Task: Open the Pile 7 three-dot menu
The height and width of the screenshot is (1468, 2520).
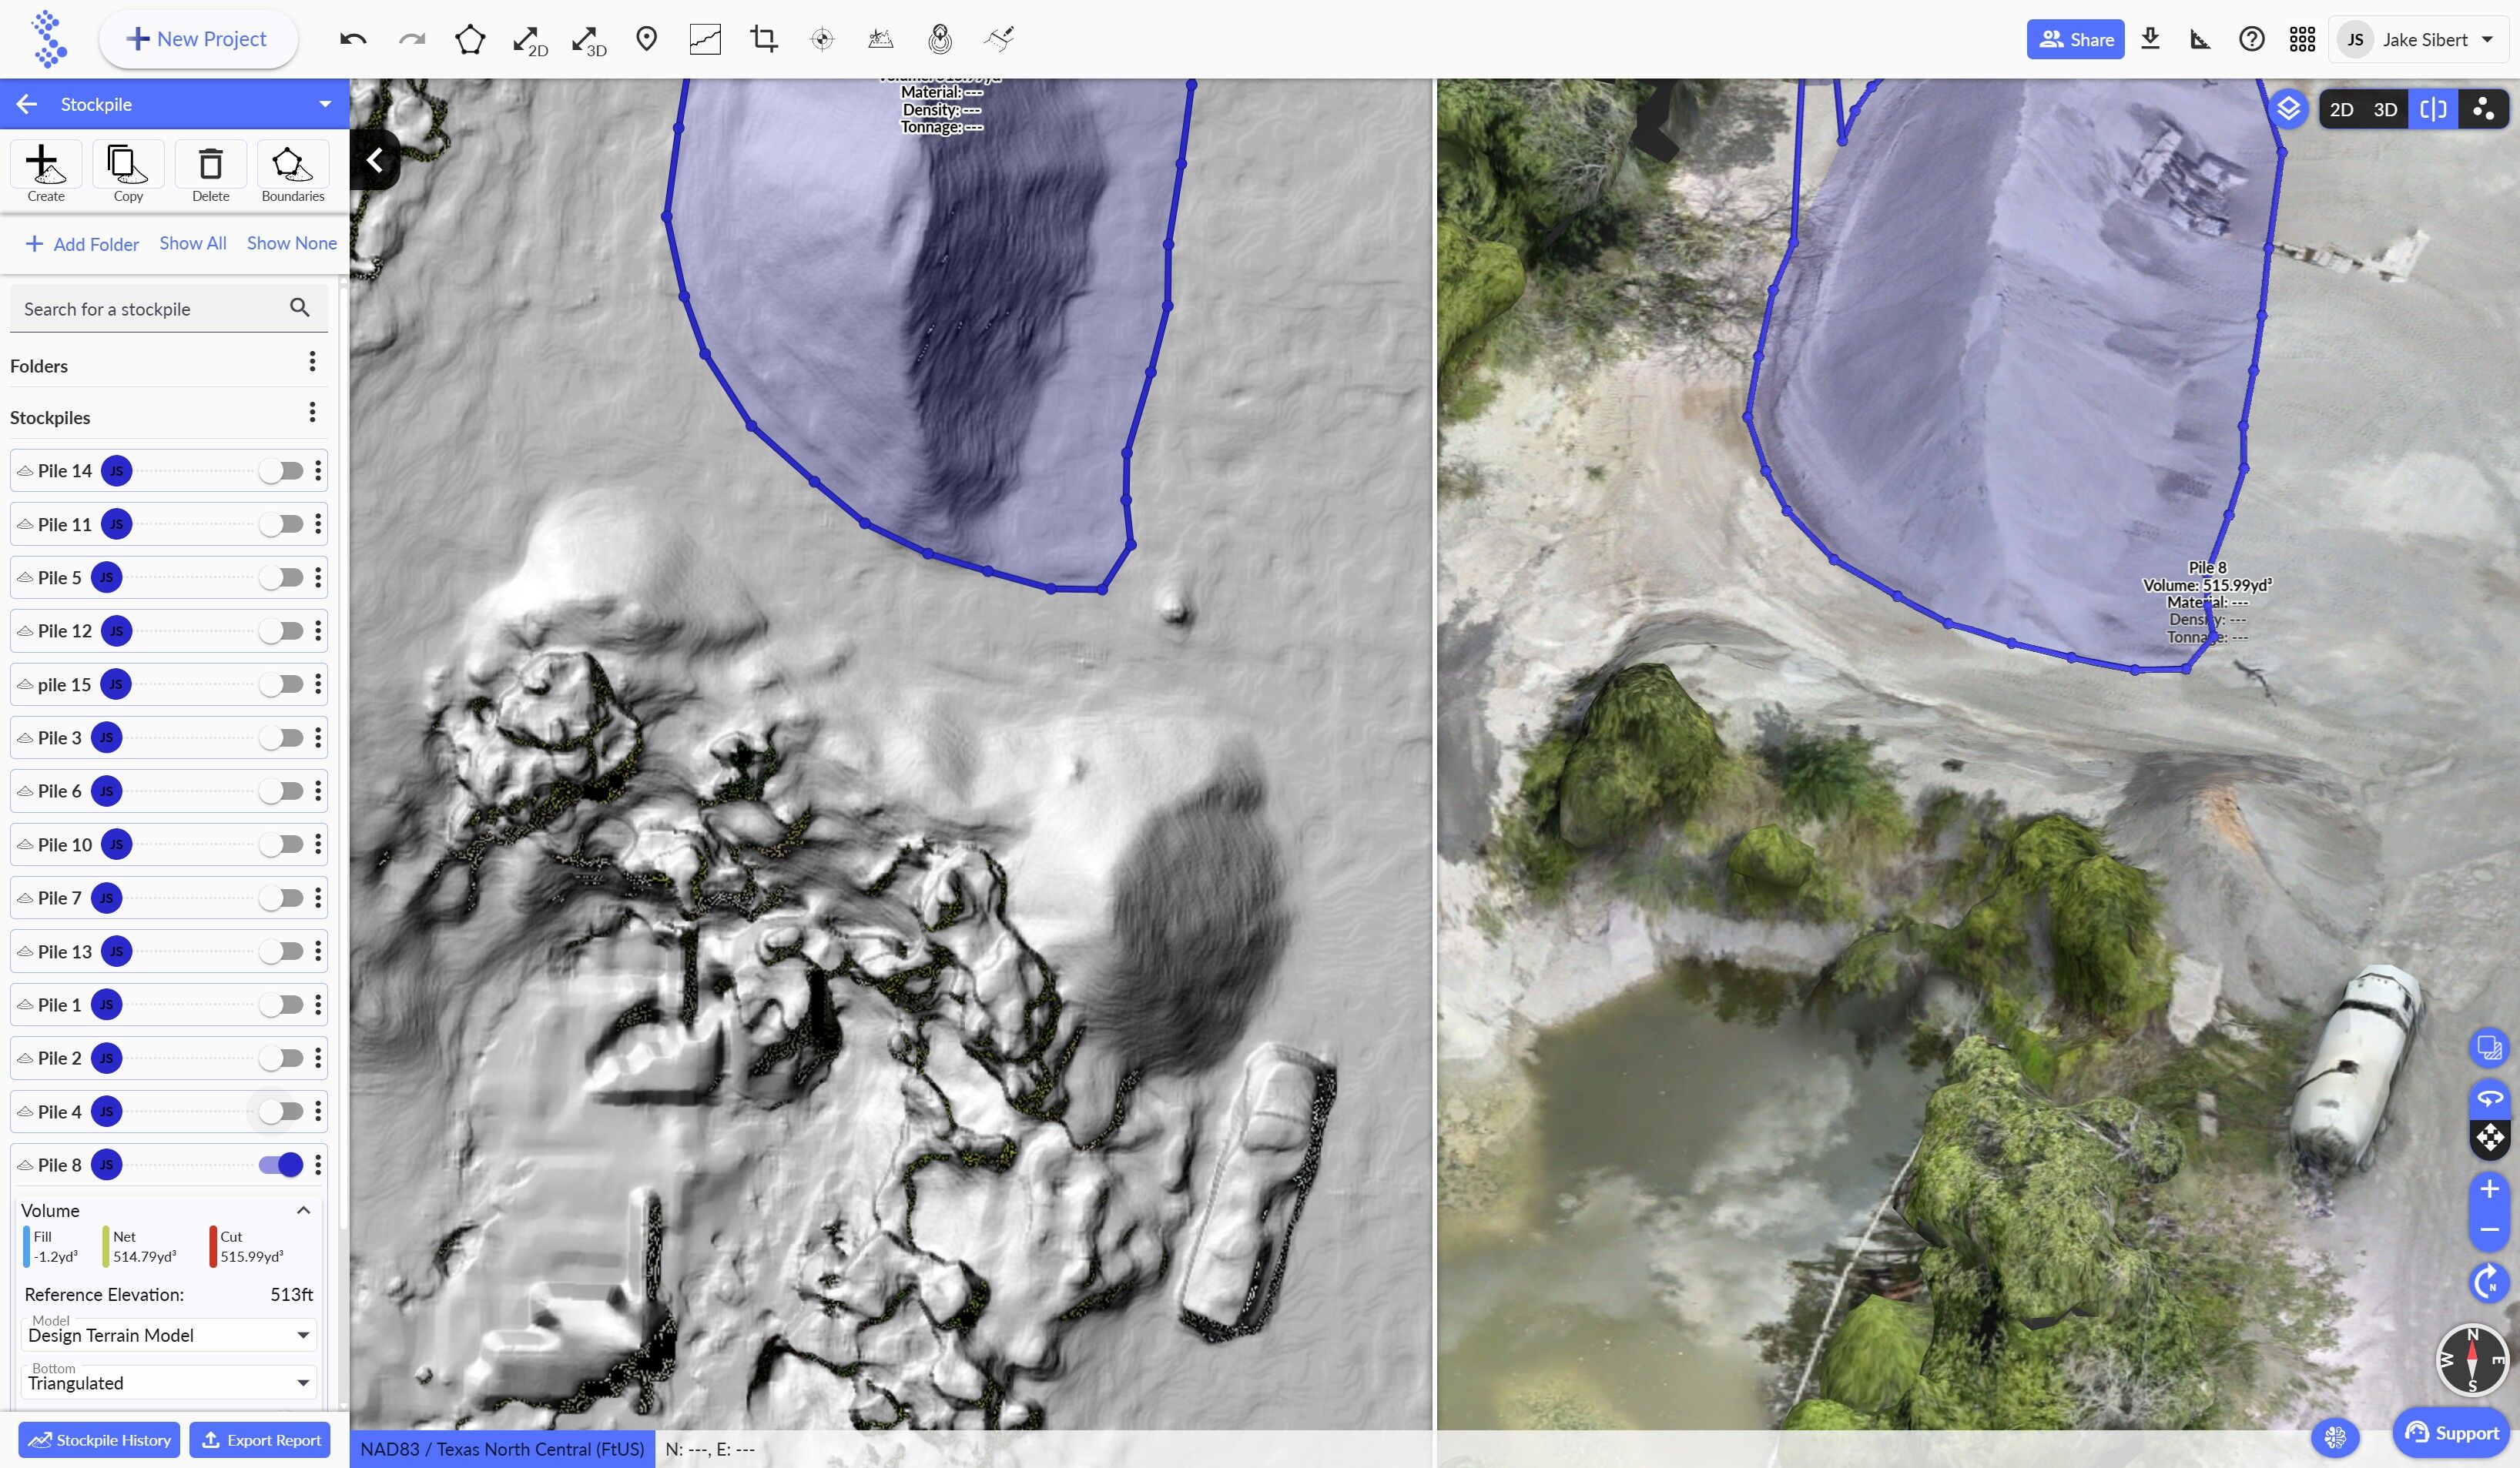Action: pyautogui.click(x=318, y=898)
